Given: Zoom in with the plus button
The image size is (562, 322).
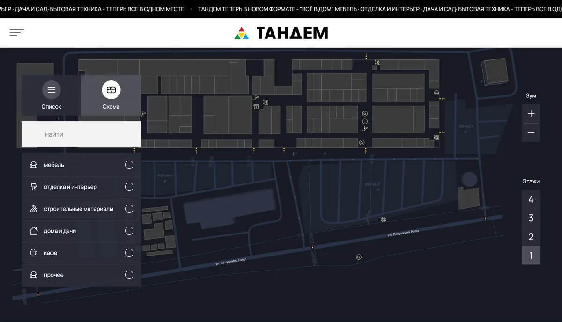Looking at the screenshot, I should pos(531,114).
